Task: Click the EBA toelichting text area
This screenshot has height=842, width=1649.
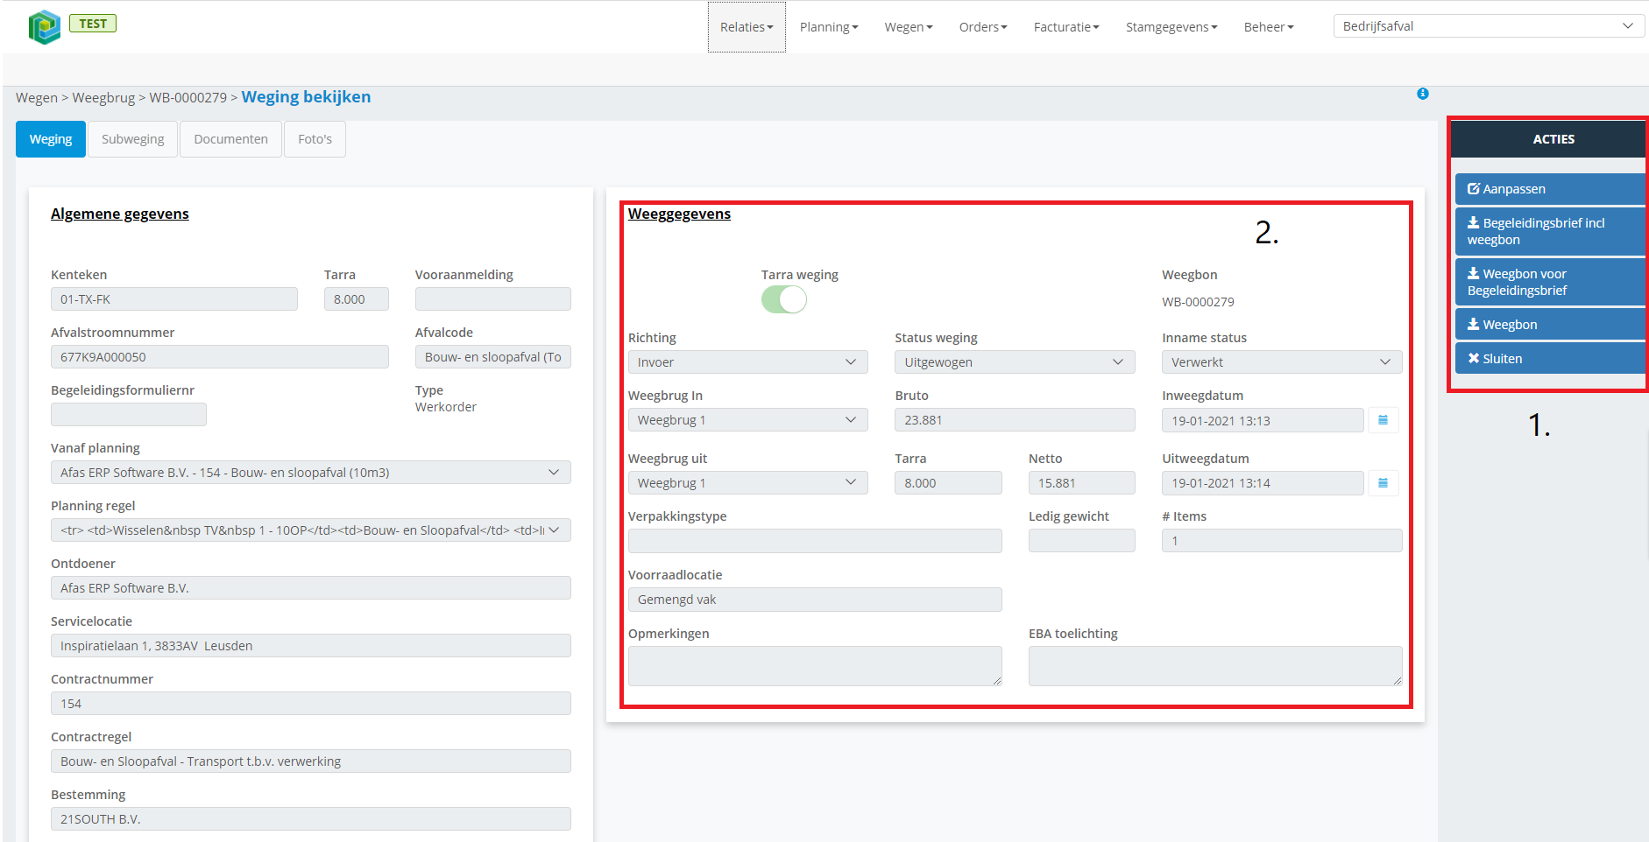Action: 1215,666
